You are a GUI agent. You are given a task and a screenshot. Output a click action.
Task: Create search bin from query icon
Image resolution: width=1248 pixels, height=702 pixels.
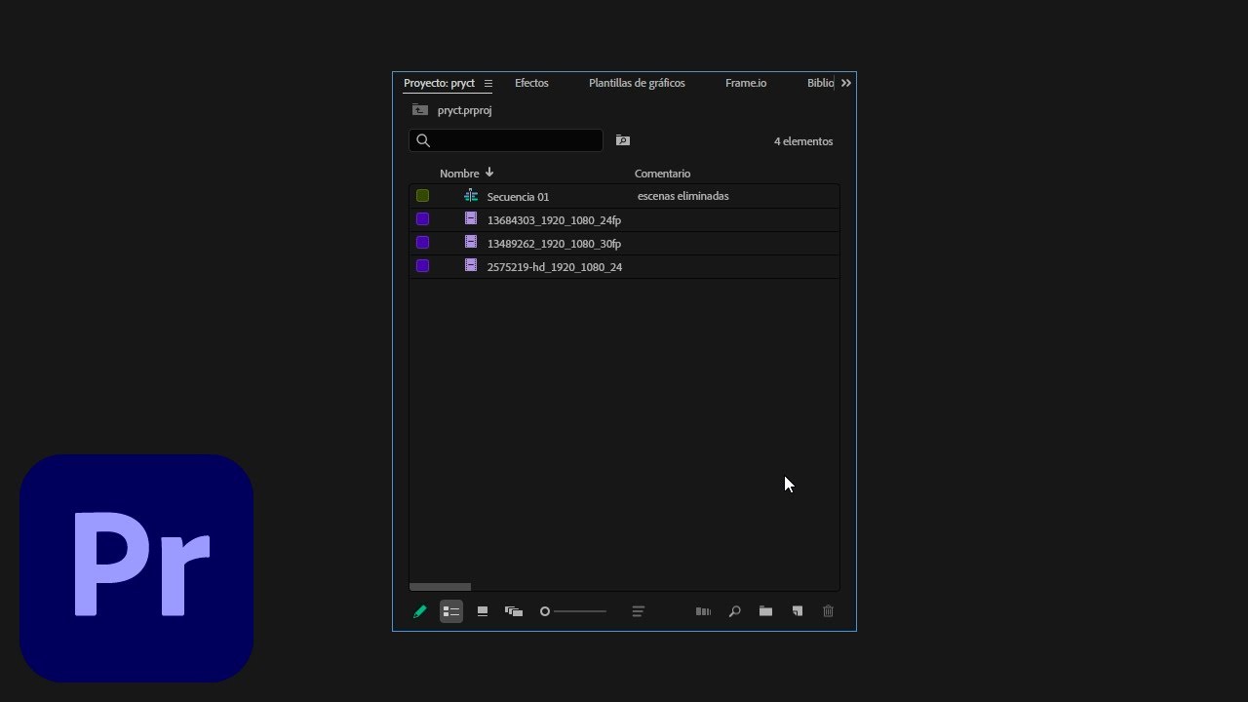pyautogui.click(x=623, y=140)
